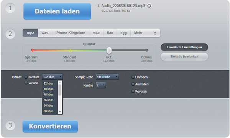Viewport: 230px width, 138px height.
Task: Switch to m4a format tab
Action: pos(96,33)
